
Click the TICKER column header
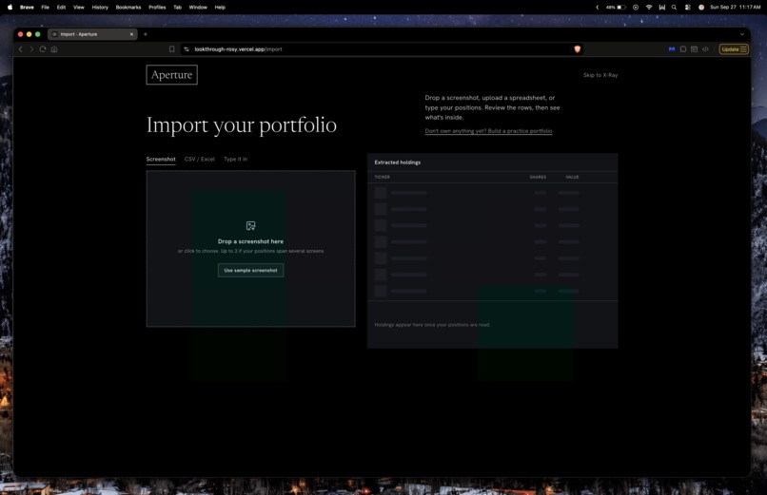pyautogui.click(x=382, y=178)
